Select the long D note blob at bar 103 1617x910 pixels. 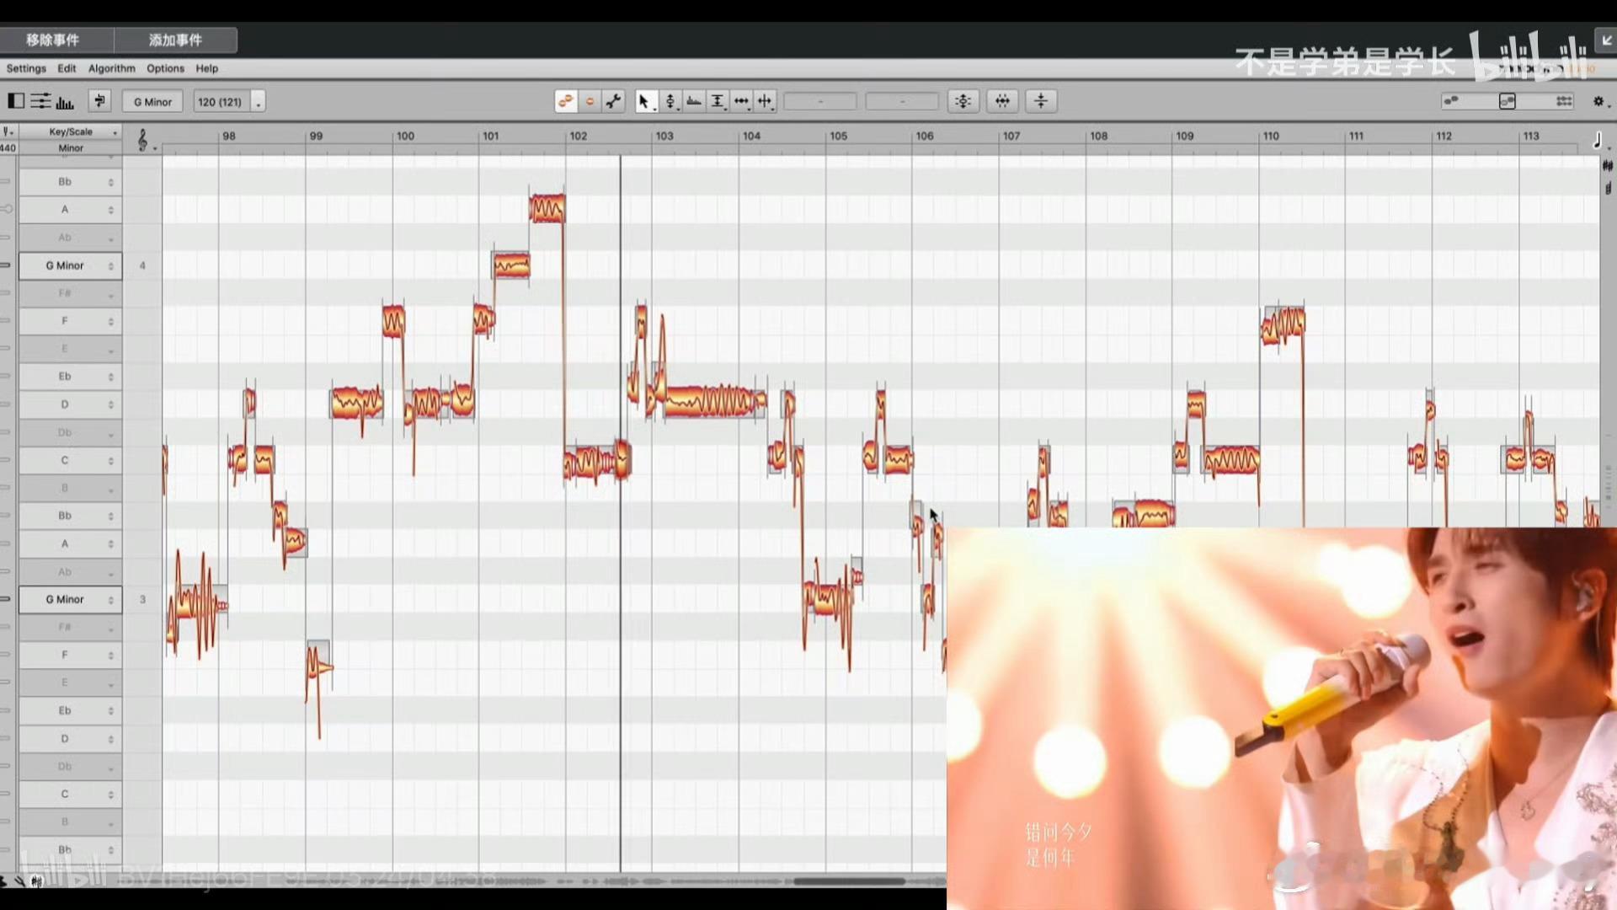tap(714, 402)
